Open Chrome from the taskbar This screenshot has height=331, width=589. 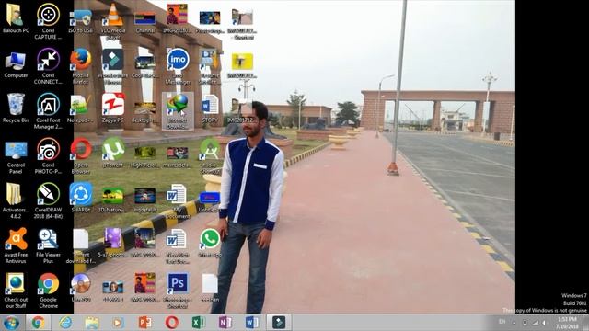pyautogui.click(x=38, y=323)
